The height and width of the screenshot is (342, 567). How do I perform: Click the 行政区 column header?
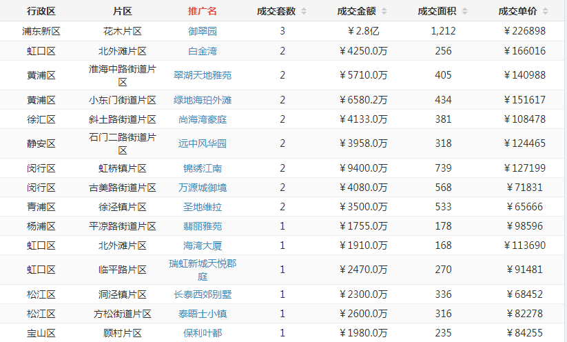(x=41, y=11)
